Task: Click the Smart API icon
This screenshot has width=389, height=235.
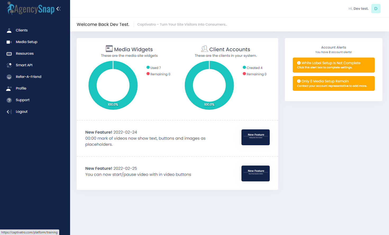Action: click(9, 65)
